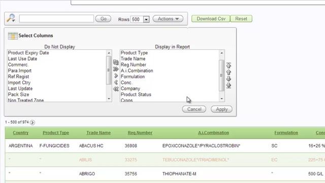Open the Actions menu

pos(168,19)
